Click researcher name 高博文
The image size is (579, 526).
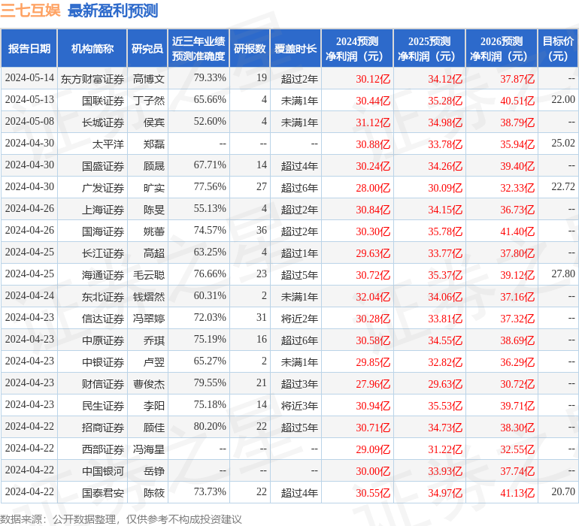pyautogui.click(x=148, y=79)
